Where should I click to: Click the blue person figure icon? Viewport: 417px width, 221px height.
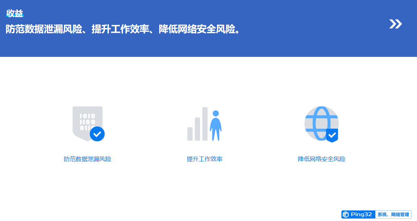[x=216, y=125]
